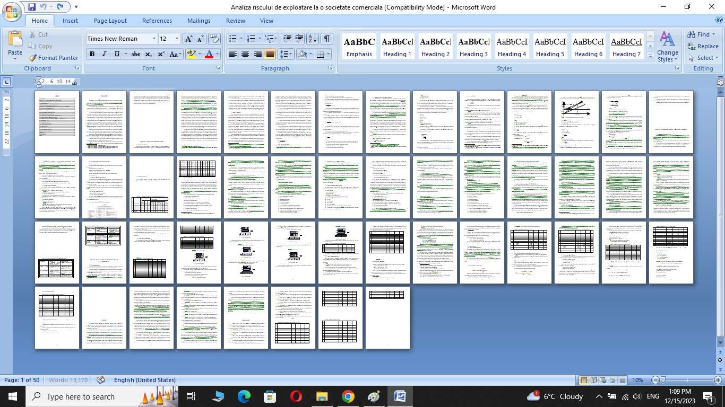Apply strikethrough formatting
The height and width of the screenshot is (407, 725).
[x=136, y=54]
